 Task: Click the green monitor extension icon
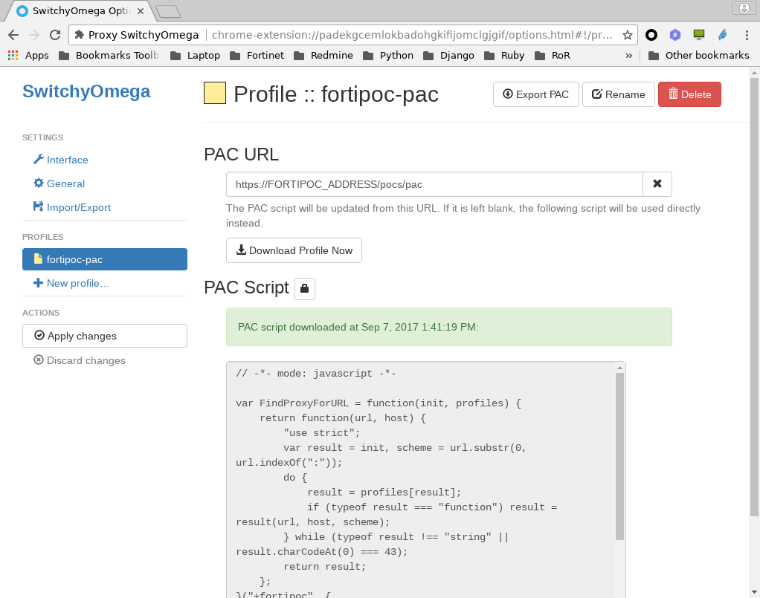click(x=698, y=34)
